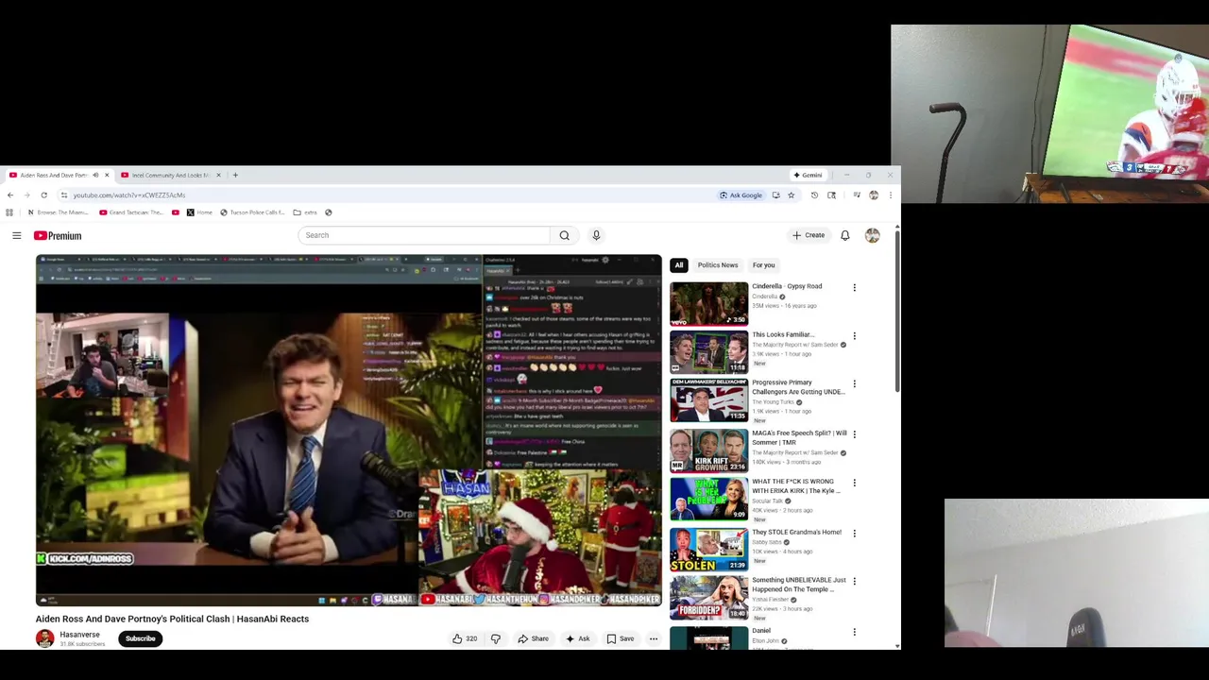The width and height of the screenshot is (1209, 680).
Task: Open the Hasanverse channel name link
Action: click(x=79, y=635)
